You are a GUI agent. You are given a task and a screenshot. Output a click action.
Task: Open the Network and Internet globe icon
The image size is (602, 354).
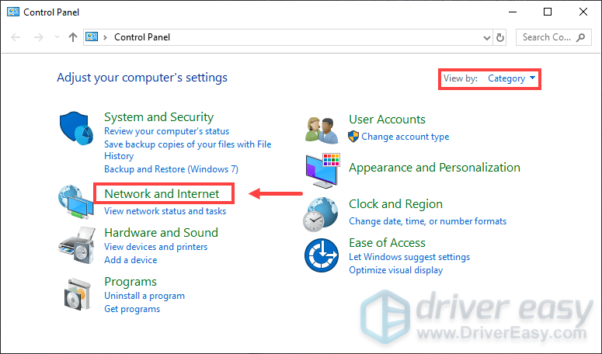75,202
